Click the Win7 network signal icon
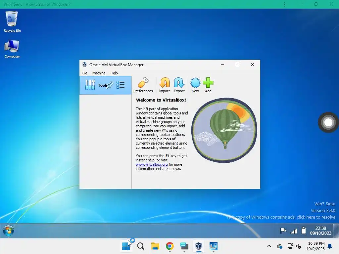The width and height of the screenshot is (339, 254). pyautogui.click(x=294, y=231)
